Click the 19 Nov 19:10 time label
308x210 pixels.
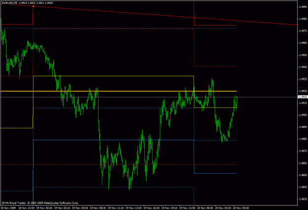pyautogui.click(x=170, y=208)
